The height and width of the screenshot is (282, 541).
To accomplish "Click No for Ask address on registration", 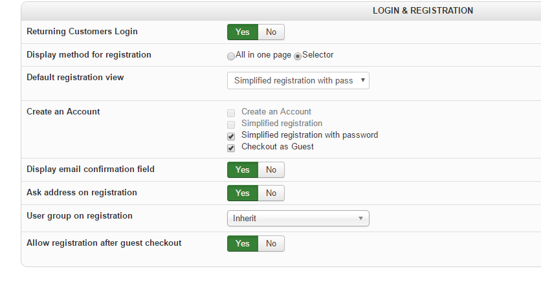I will [271, 193].
